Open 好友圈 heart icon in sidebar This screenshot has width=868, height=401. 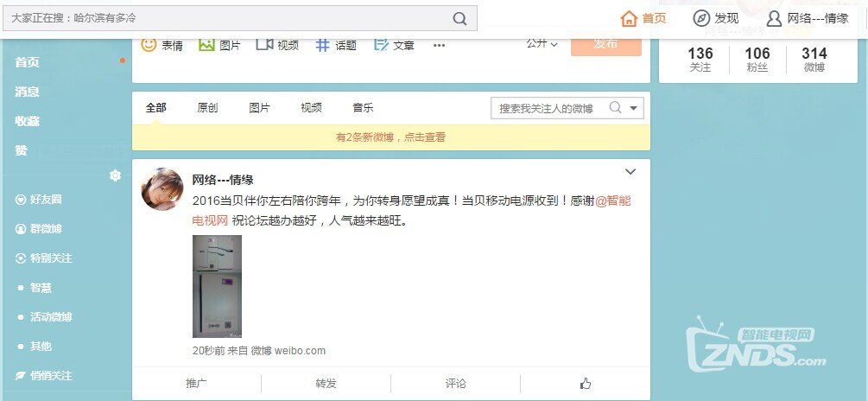click(21, 200)
